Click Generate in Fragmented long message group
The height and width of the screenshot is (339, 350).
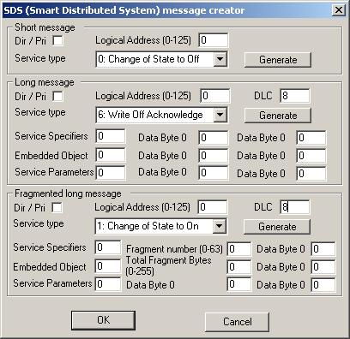coord(277,227)
